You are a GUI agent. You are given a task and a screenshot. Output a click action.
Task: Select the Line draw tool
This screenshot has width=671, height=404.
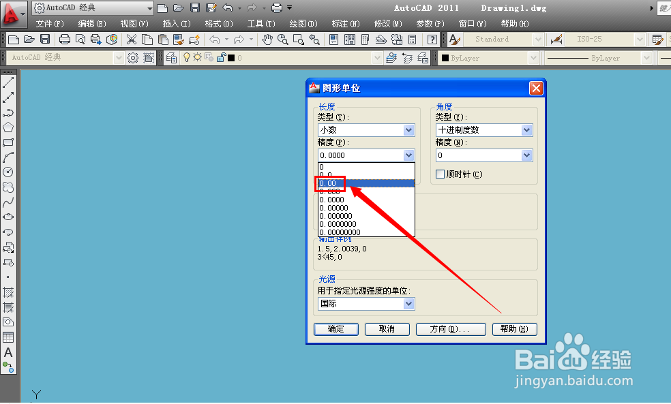point(8,82)
